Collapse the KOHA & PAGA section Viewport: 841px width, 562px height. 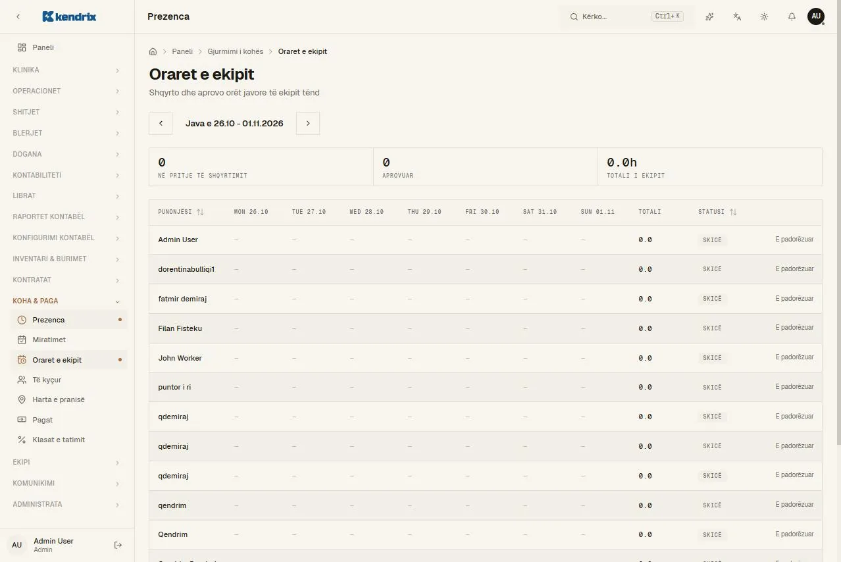(67, 301)
